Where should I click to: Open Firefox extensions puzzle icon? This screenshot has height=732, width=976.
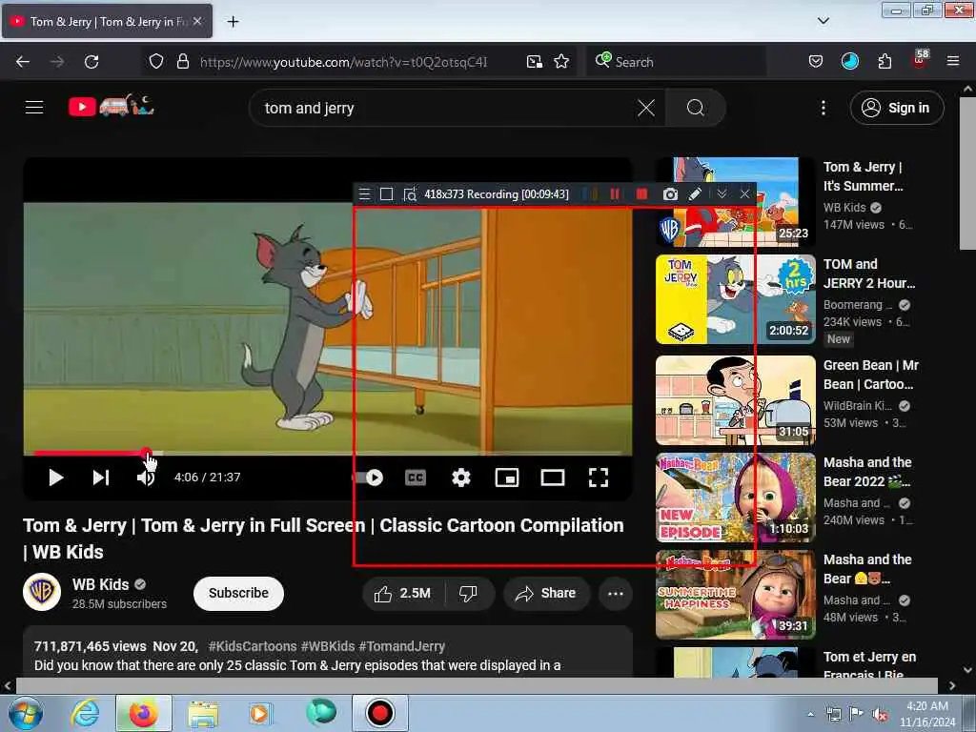tap(884, 62)
